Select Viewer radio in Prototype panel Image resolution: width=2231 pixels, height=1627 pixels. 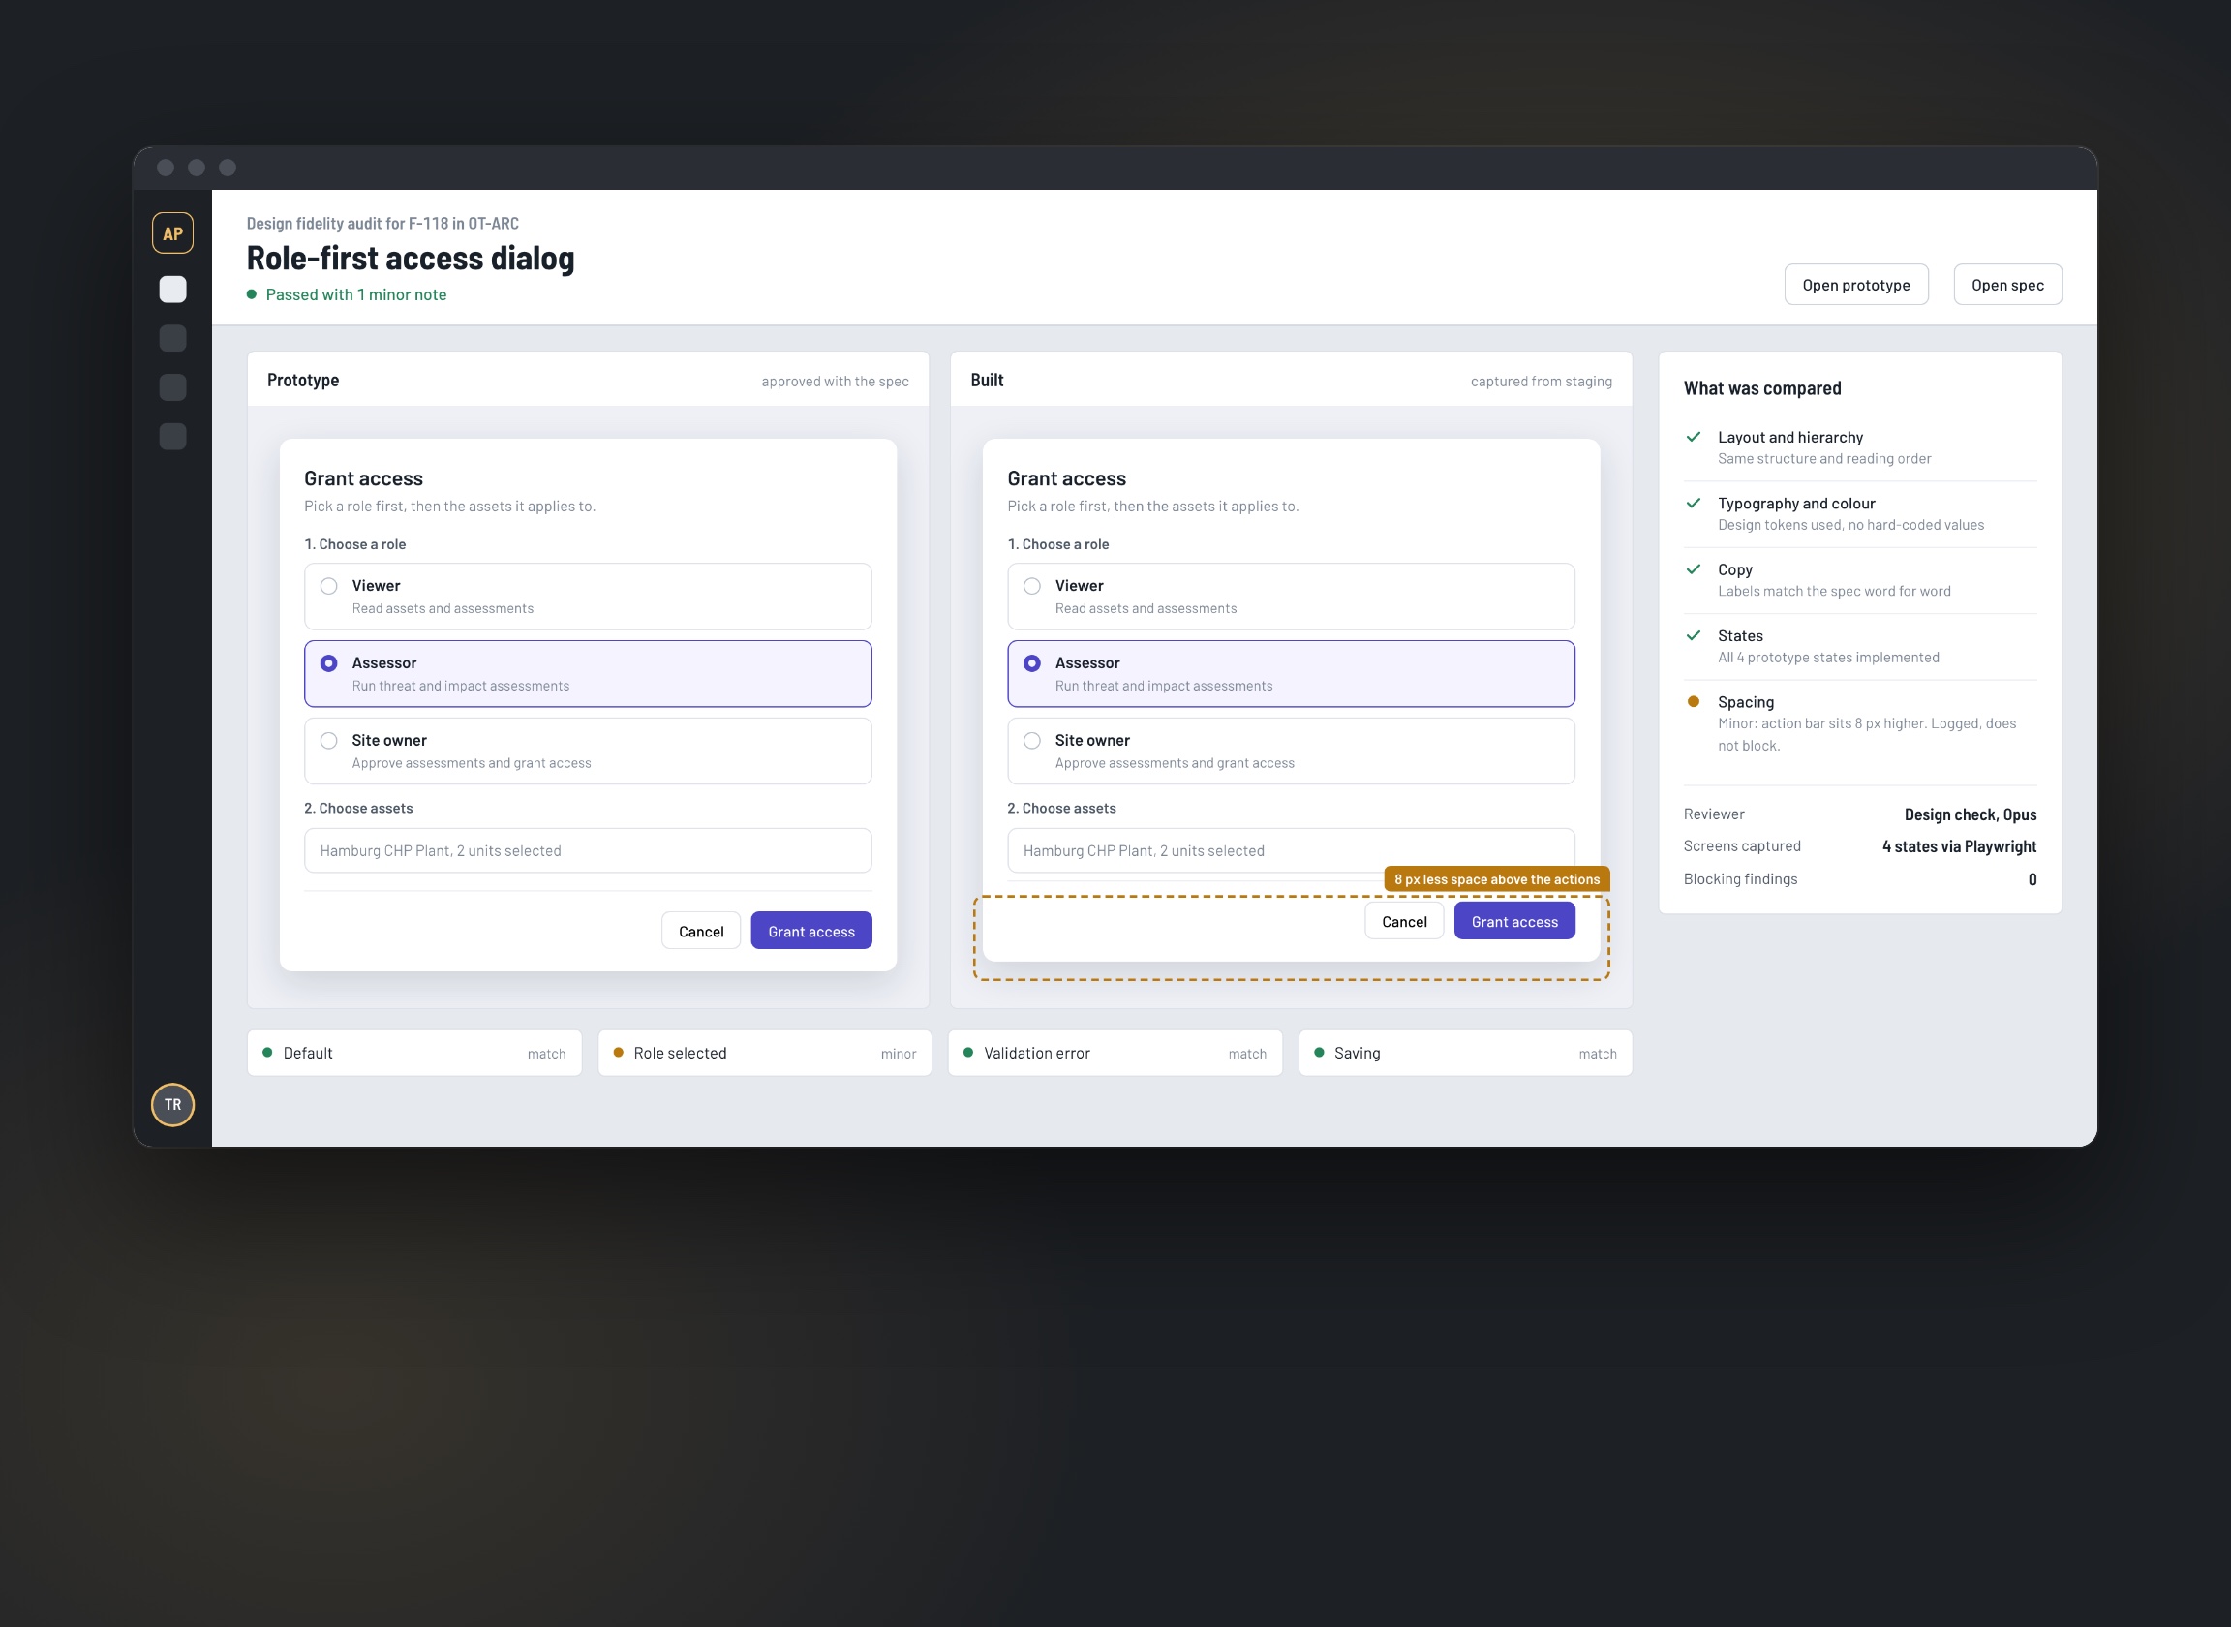pos(329,586)
